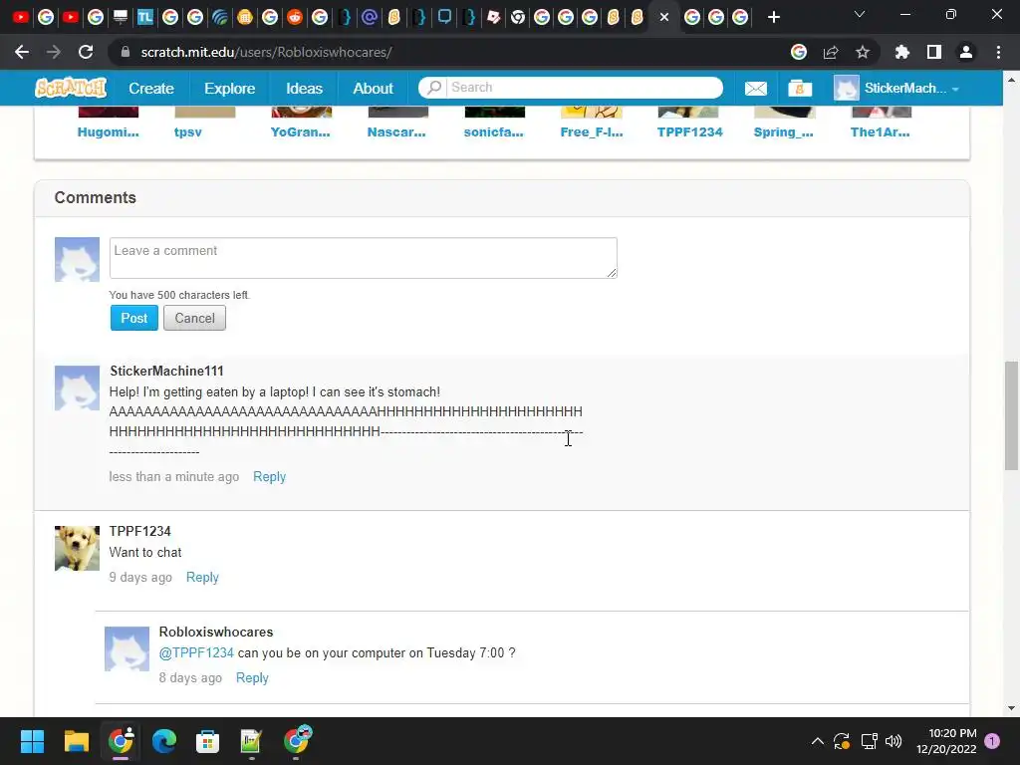Click the browser forward arrow
Image resolution: width=1020 pixels, height=765 pixels.
tap(54, 52)
